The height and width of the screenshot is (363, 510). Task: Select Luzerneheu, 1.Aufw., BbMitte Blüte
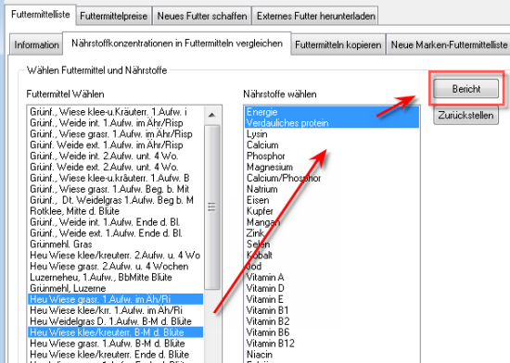pos(116,278)
